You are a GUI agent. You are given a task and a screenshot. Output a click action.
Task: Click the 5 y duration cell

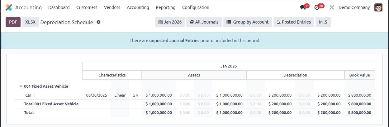point(135,95)
